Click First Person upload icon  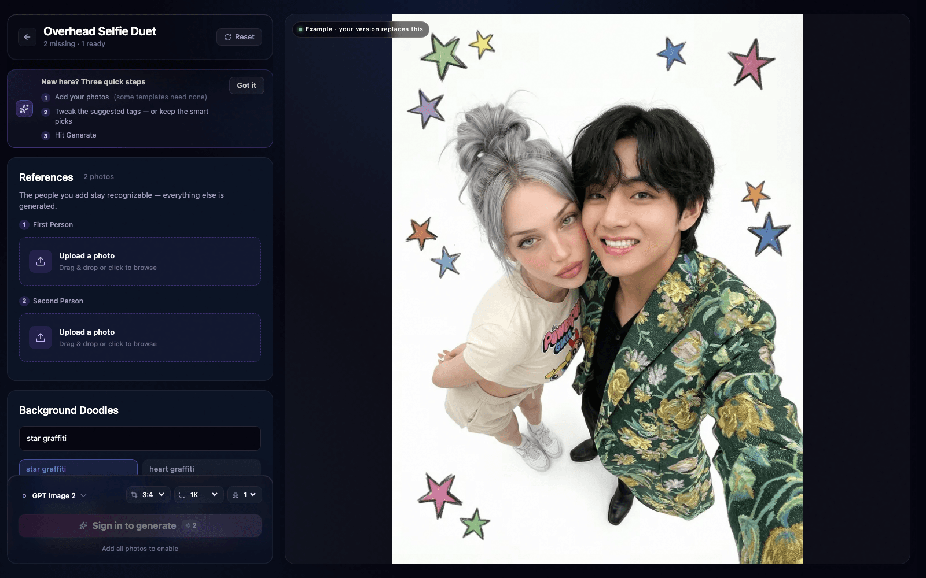tap(41, 261)
